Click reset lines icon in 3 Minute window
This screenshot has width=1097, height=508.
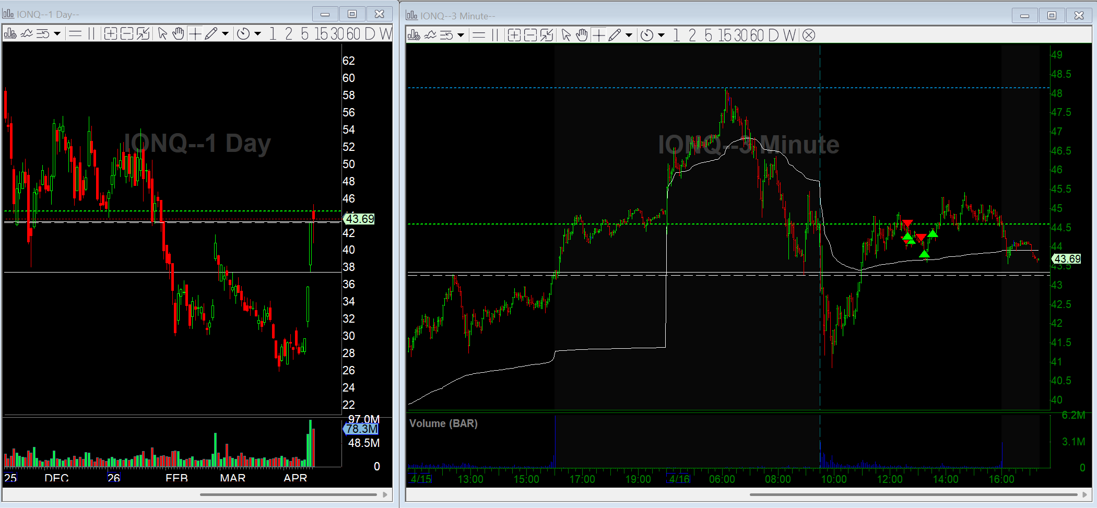[446, 35]
